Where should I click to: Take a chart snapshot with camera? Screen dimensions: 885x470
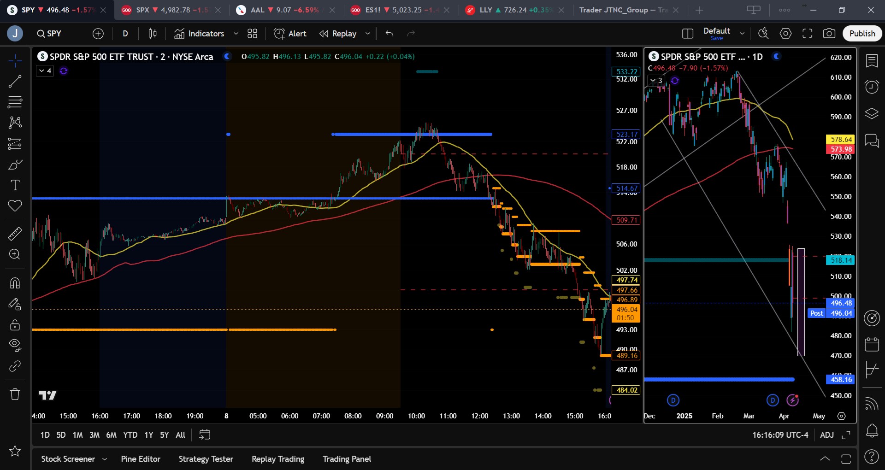coord(829,34)
